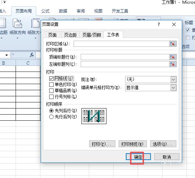The height and width of the screenshot is (178, 195).
Task: Open the 数据 ribbon tab
Action: 63,11
